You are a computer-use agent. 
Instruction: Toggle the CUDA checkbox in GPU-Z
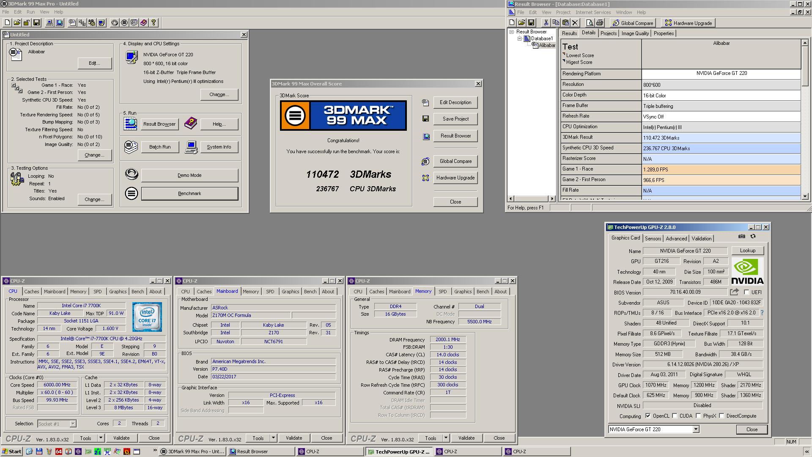[675, 416]
